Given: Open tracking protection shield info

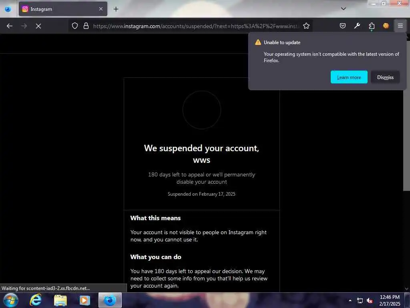Looking at the screenshot, I should tap(75, 26).
